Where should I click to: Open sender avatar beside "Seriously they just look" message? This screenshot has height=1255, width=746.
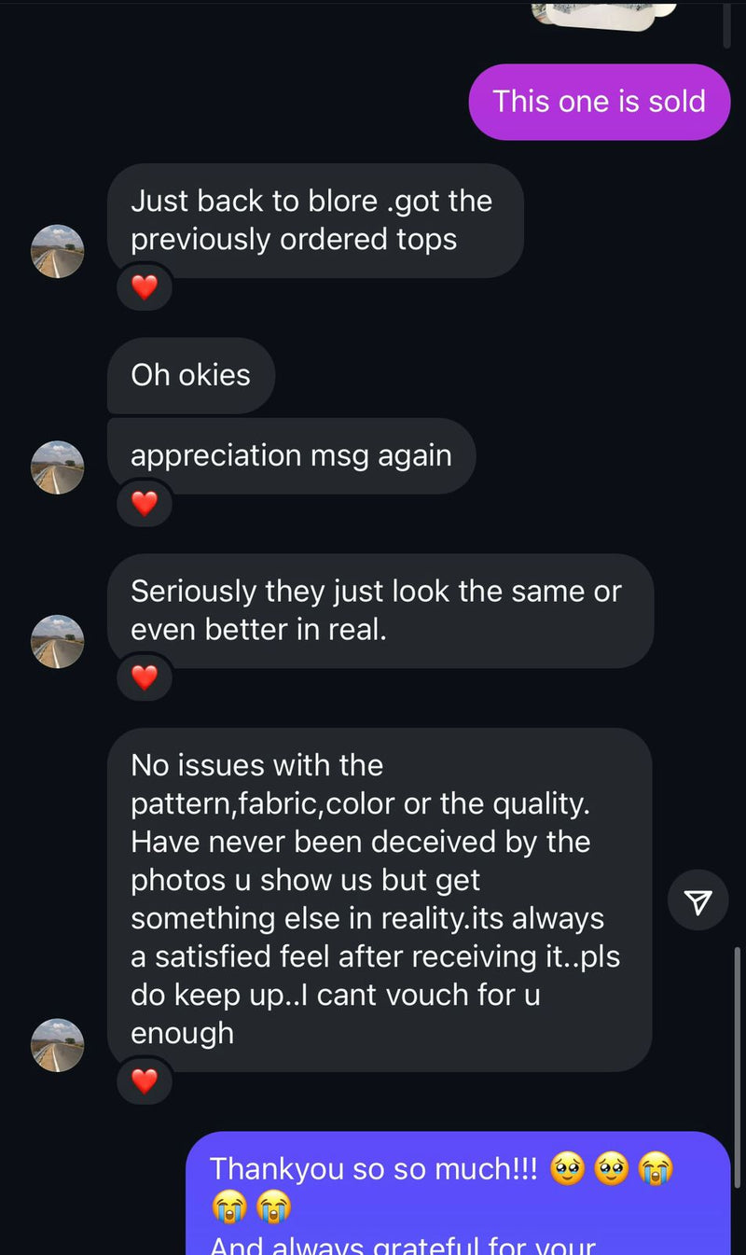click(58, 641)
